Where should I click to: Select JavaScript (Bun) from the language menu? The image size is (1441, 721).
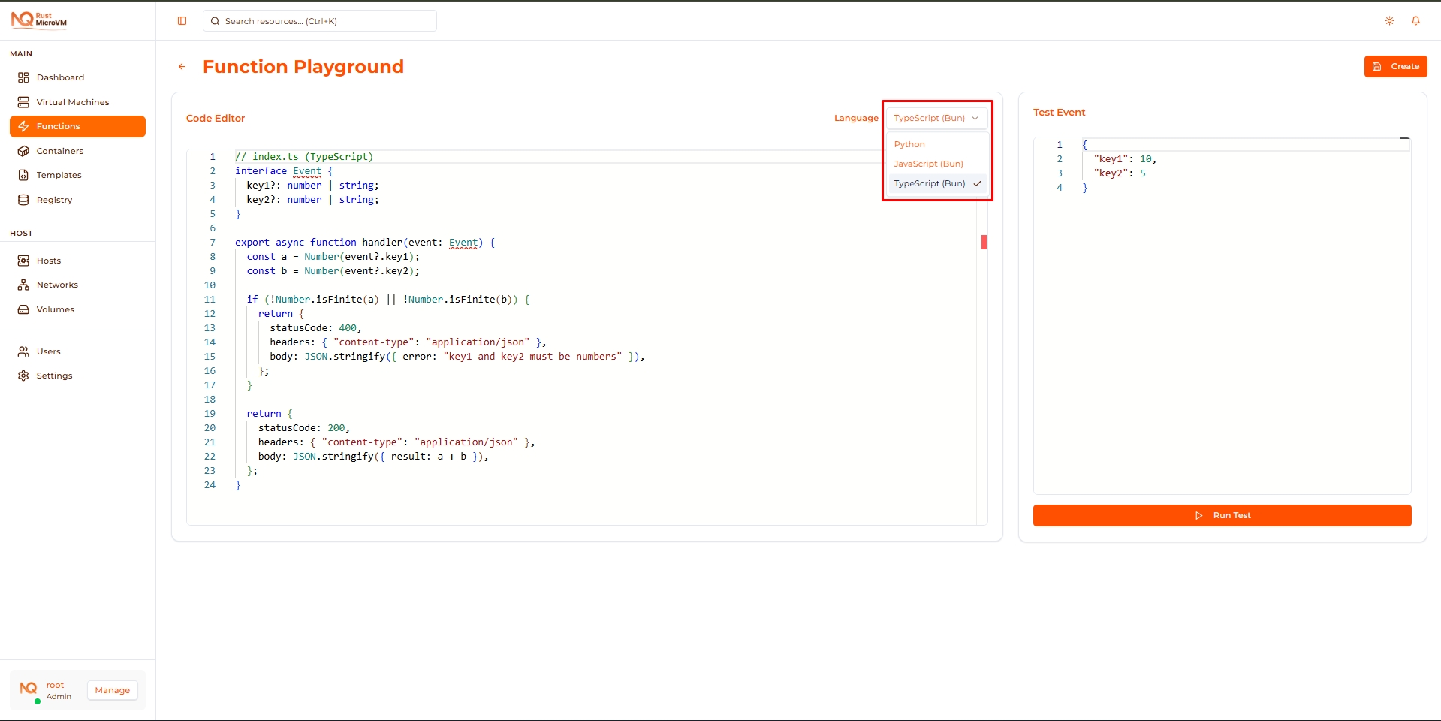coord(929,164)
